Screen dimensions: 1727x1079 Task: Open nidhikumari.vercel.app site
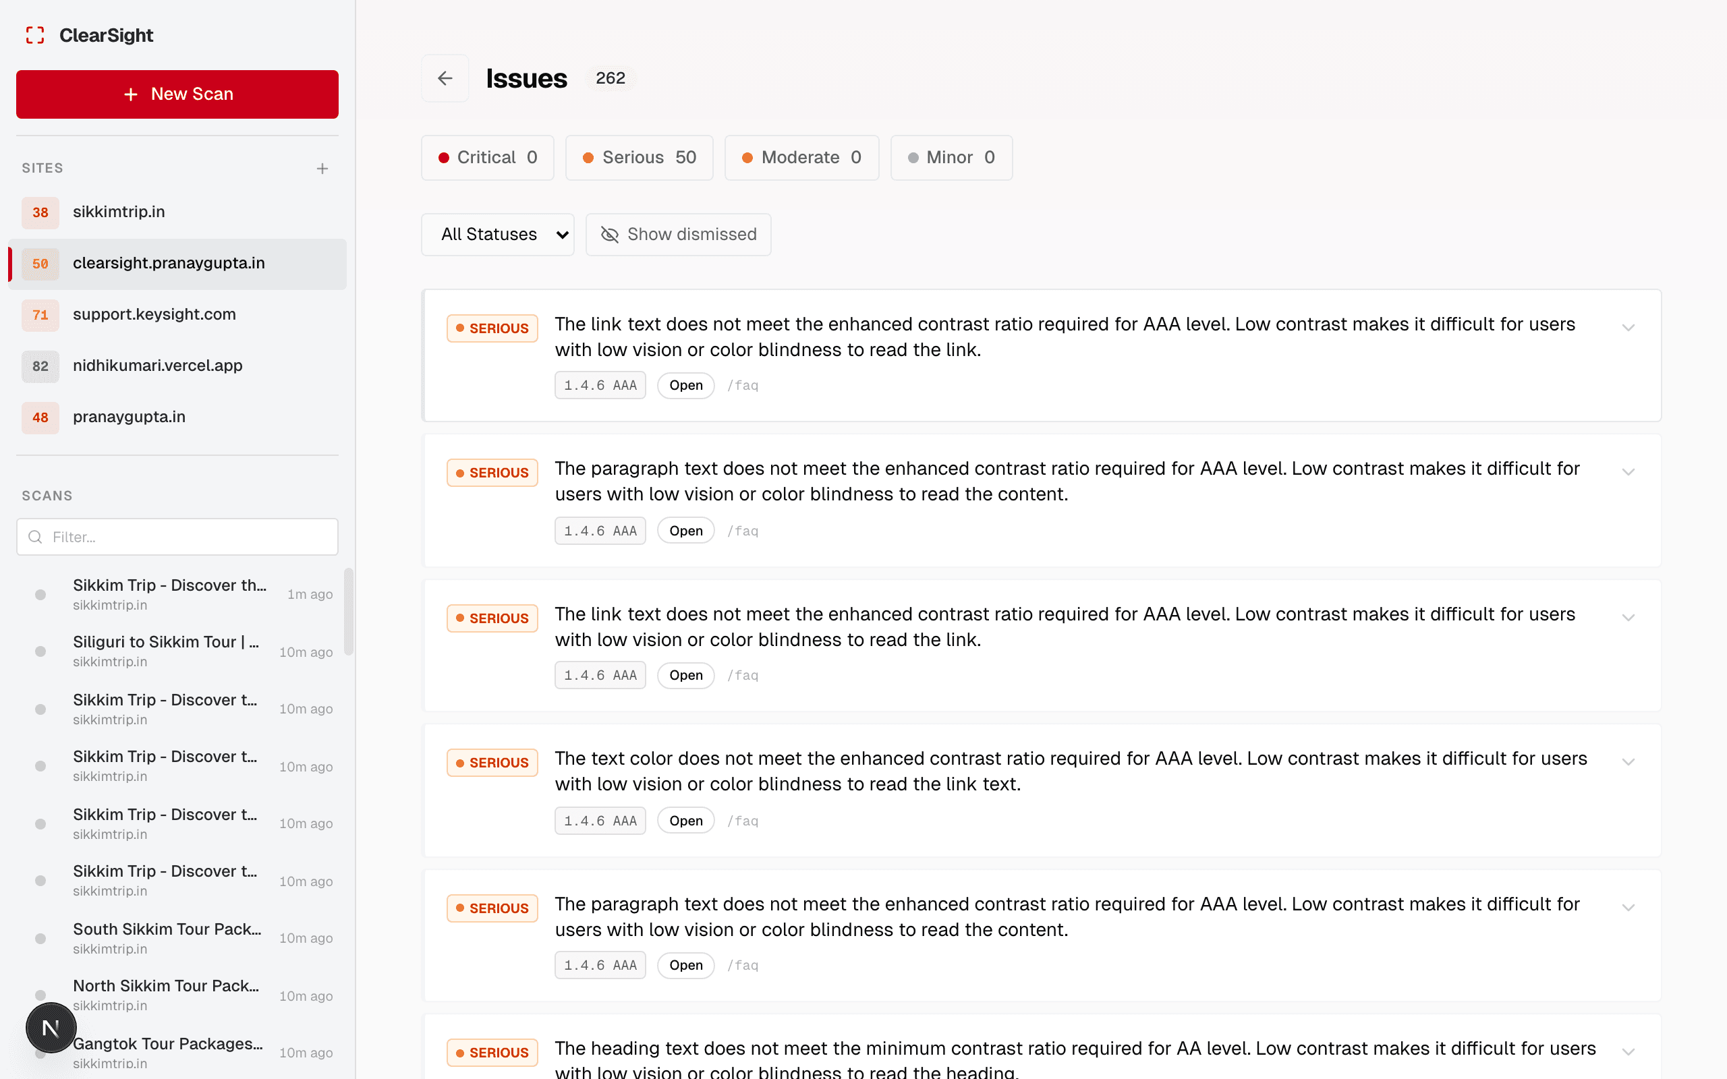point(177,366)
